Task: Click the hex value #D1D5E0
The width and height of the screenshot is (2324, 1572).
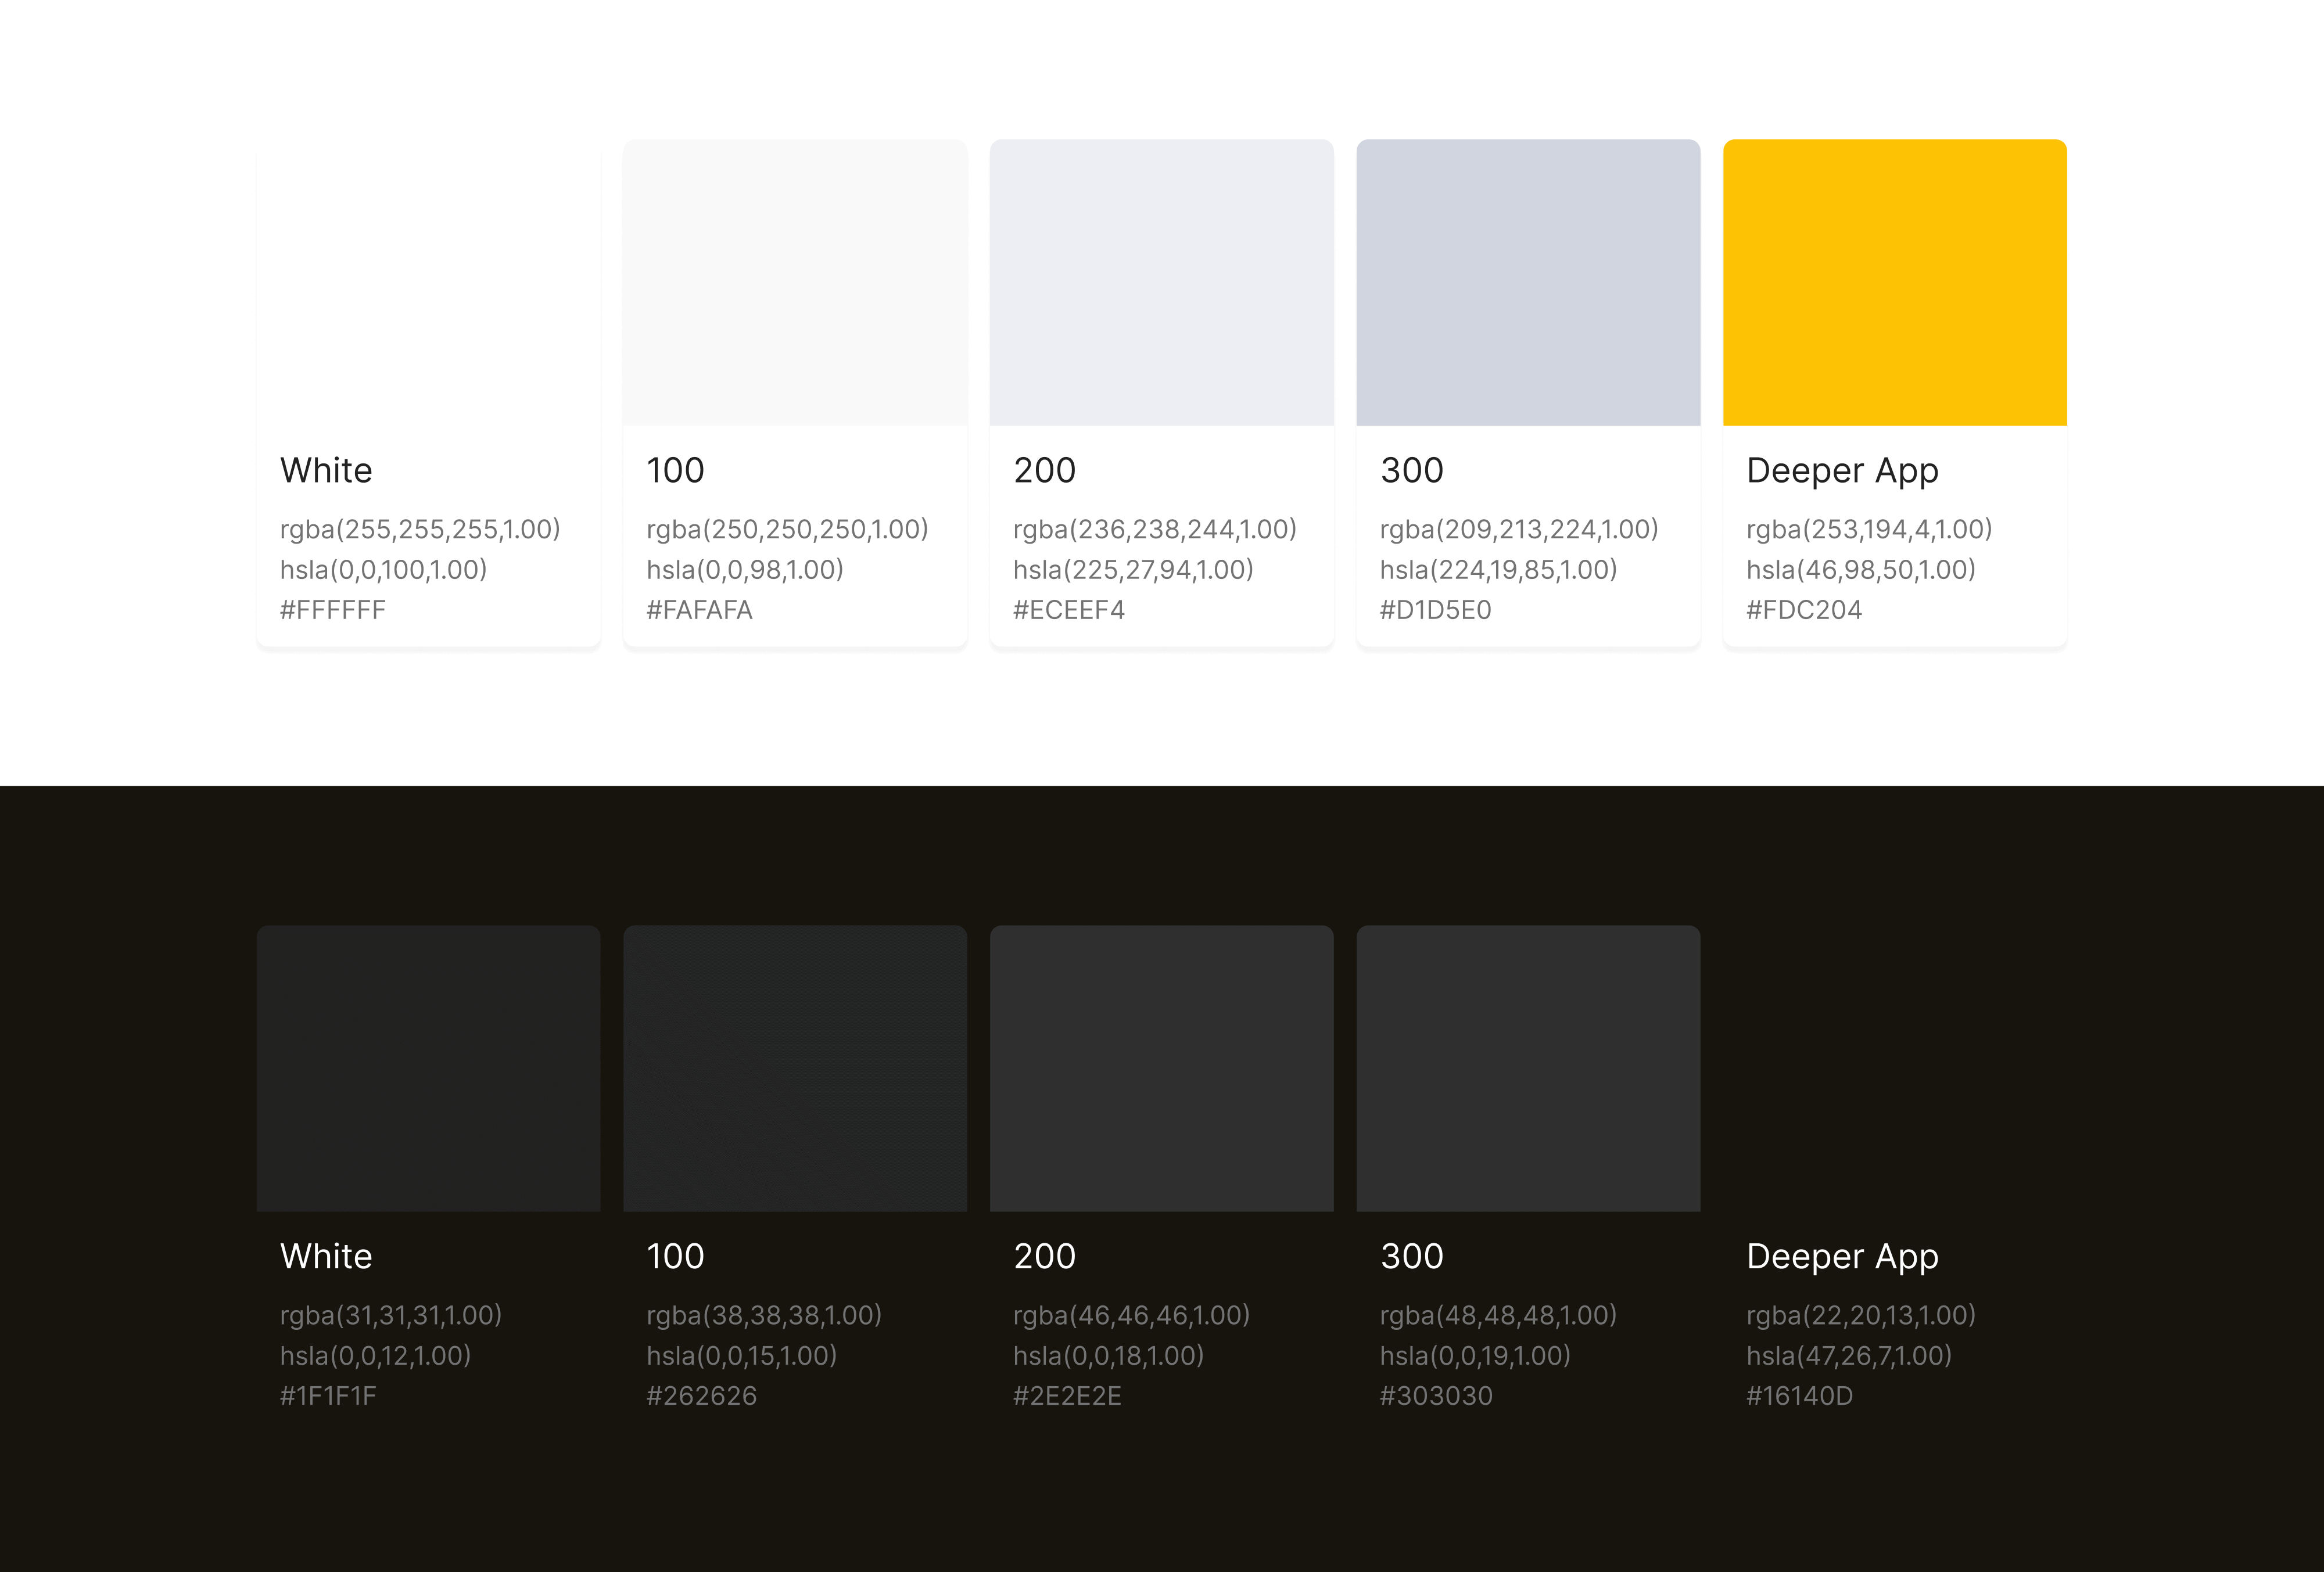Action: click(x=1435, y=610)
